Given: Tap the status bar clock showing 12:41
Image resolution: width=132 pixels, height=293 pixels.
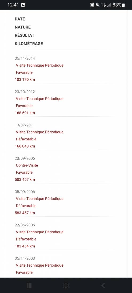Looking at the screenshot, I should pyautogui.click(x=13, y=5).
